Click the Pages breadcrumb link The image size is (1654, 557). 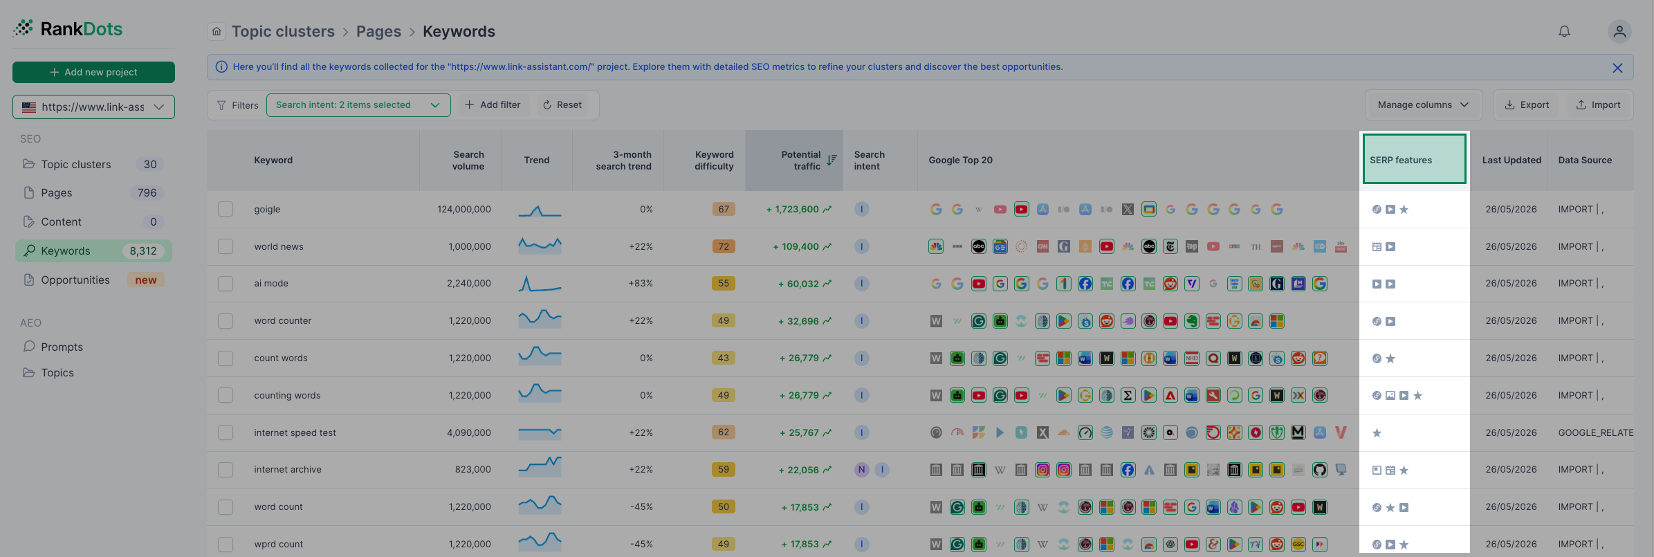click(378, 32)
